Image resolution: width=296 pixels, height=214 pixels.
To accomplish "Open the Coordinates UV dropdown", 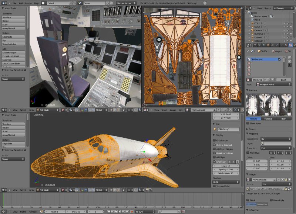I will coord(276,139).
